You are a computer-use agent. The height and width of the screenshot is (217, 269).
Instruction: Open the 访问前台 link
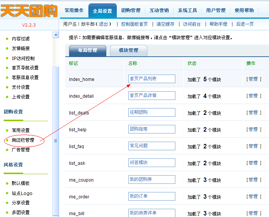point(192,24)
